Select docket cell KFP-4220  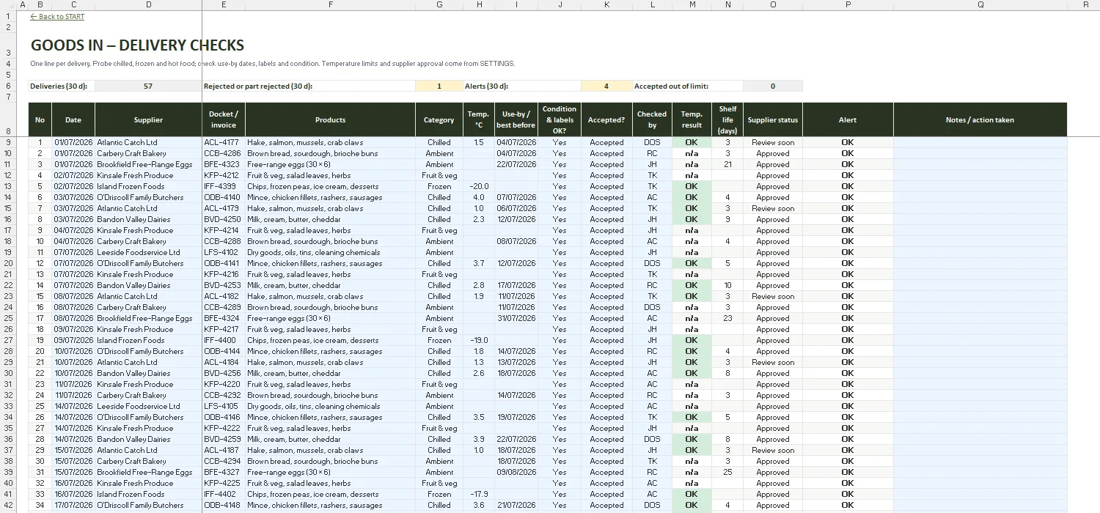coord(224,384)
